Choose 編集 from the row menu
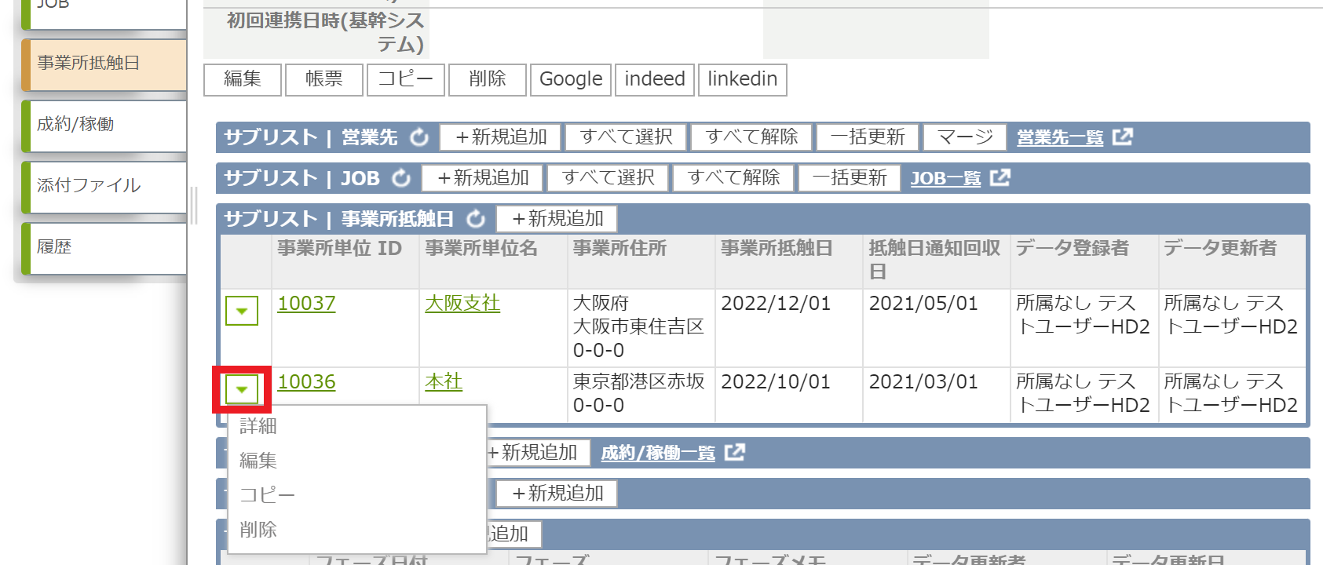 258,461
